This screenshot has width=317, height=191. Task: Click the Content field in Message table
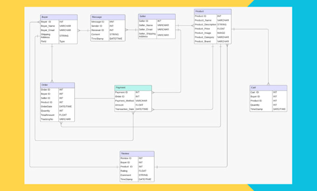(96, 34)
